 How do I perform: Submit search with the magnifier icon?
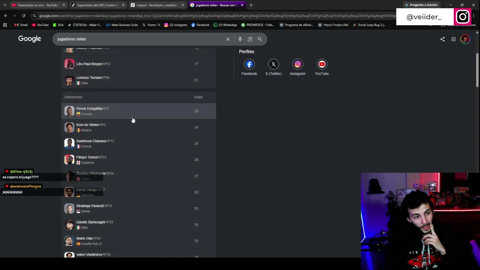pyautogui.click(x=260, y=39)
